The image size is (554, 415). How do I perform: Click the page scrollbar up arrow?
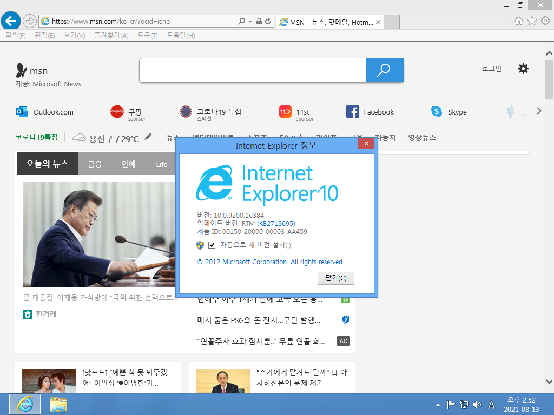(549, 53)
